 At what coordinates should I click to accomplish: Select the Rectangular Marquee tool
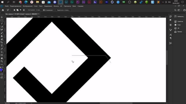pos(2,21)
